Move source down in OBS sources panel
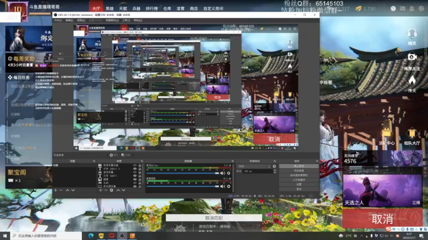Image resolution: width=428 pixels, height=240 pixels. (124, 190)
